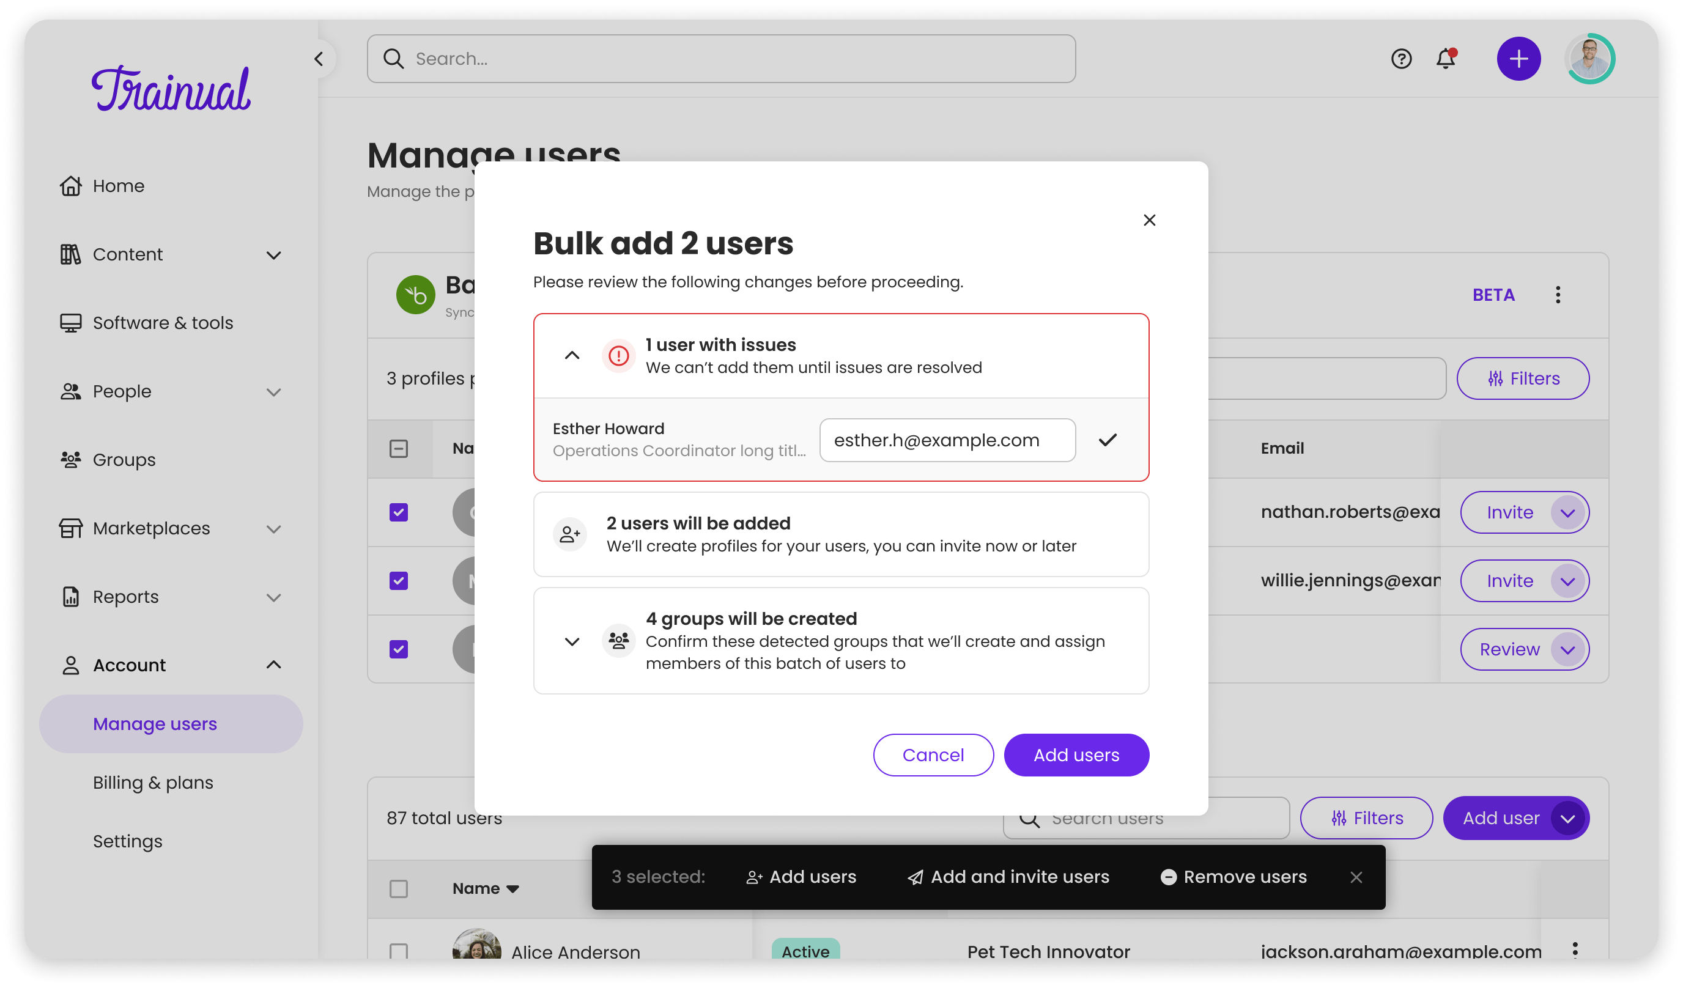Expand the People menu chevron
The image size is (1683, 988).
(x=273, y=392)
